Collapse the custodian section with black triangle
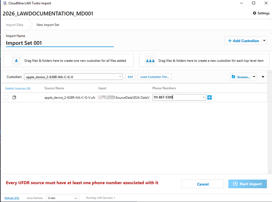 263,77
